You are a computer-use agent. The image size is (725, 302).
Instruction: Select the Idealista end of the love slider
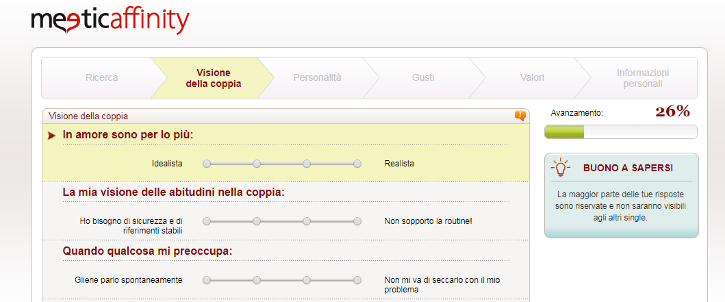(x=207, y=164)
